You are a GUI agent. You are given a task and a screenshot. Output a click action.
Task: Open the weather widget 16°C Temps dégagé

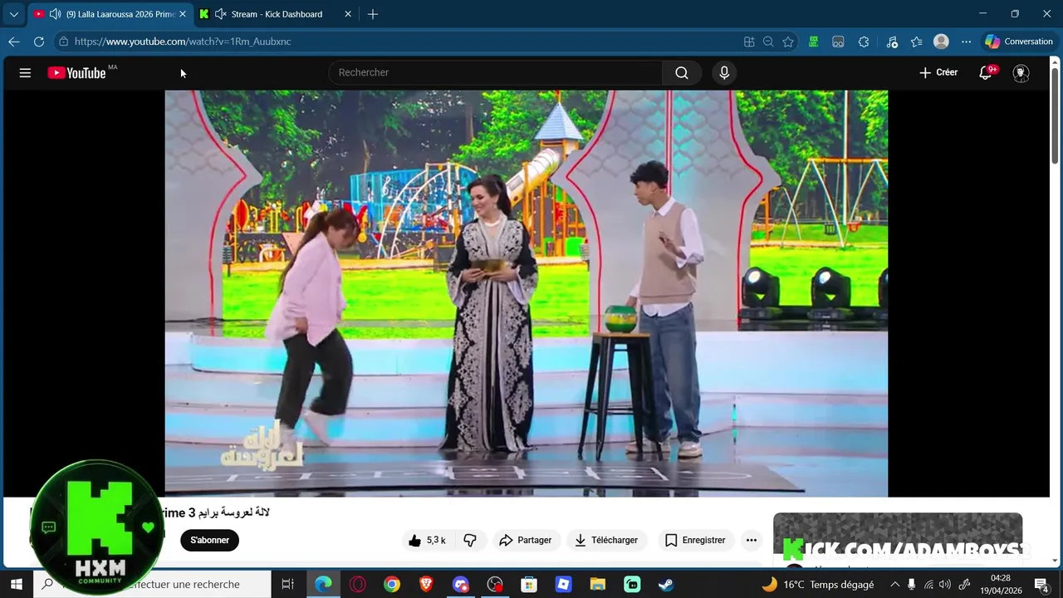[x=818, y=585]
